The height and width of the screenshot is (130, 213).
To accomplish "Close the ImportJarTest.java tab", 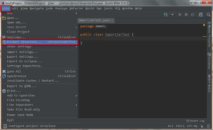I will (112, 20).
